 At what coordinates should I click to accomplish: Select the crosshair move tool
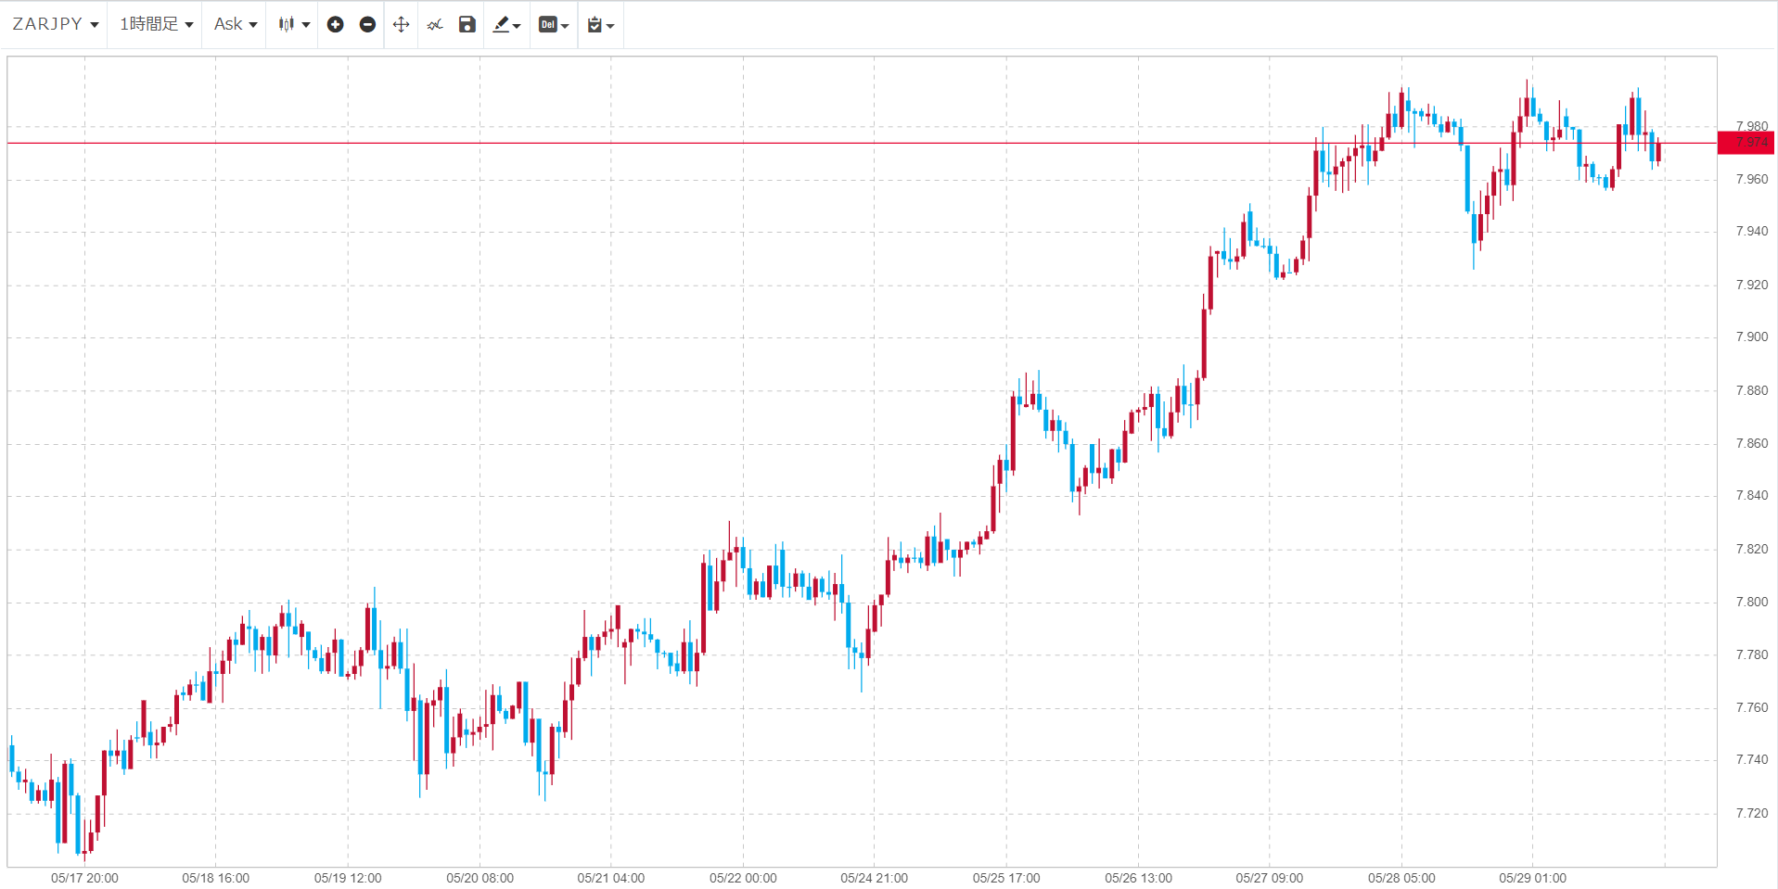(x=401, y=24)
